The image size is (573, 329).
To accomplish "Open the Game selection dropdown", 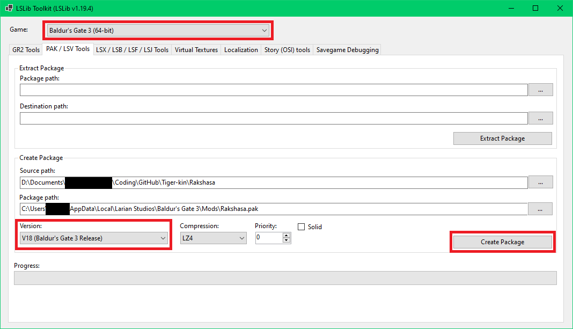I will (158, 31).
